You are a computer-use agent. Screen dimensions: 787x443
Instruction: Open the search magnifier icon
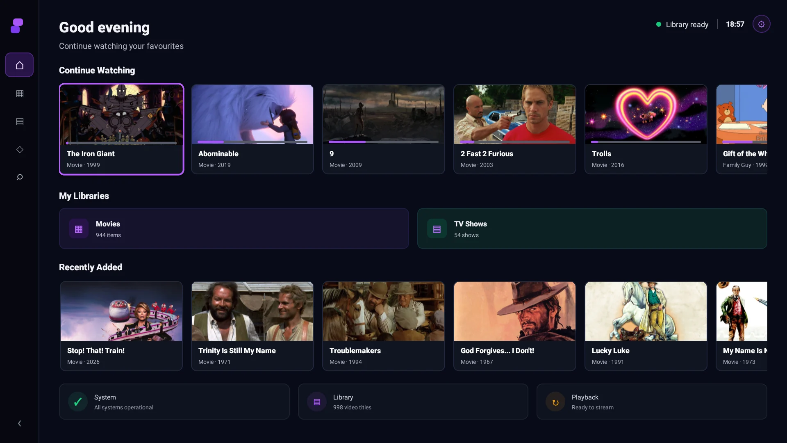pos(20,177)
